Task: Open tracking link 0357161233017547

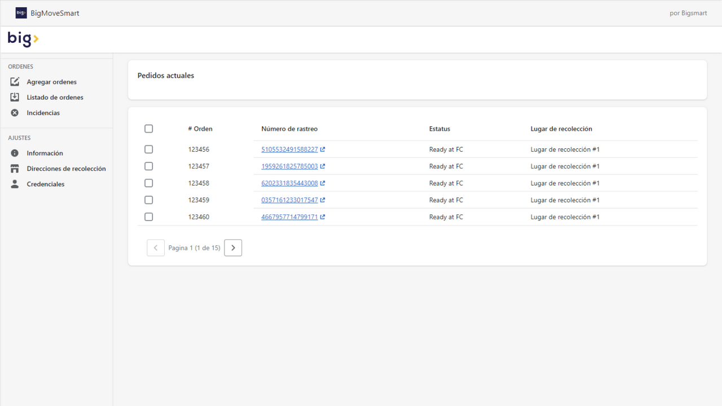Action: (x=289, y=200)
